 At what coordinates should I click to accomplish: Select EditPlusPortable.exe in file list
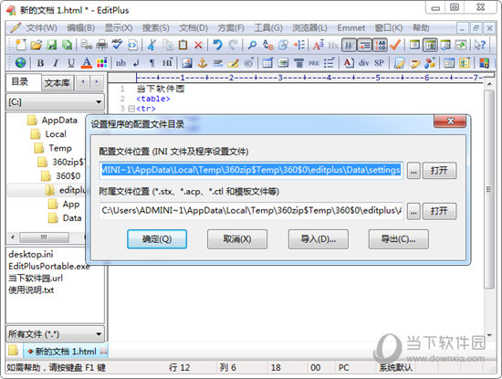[48, 267]
